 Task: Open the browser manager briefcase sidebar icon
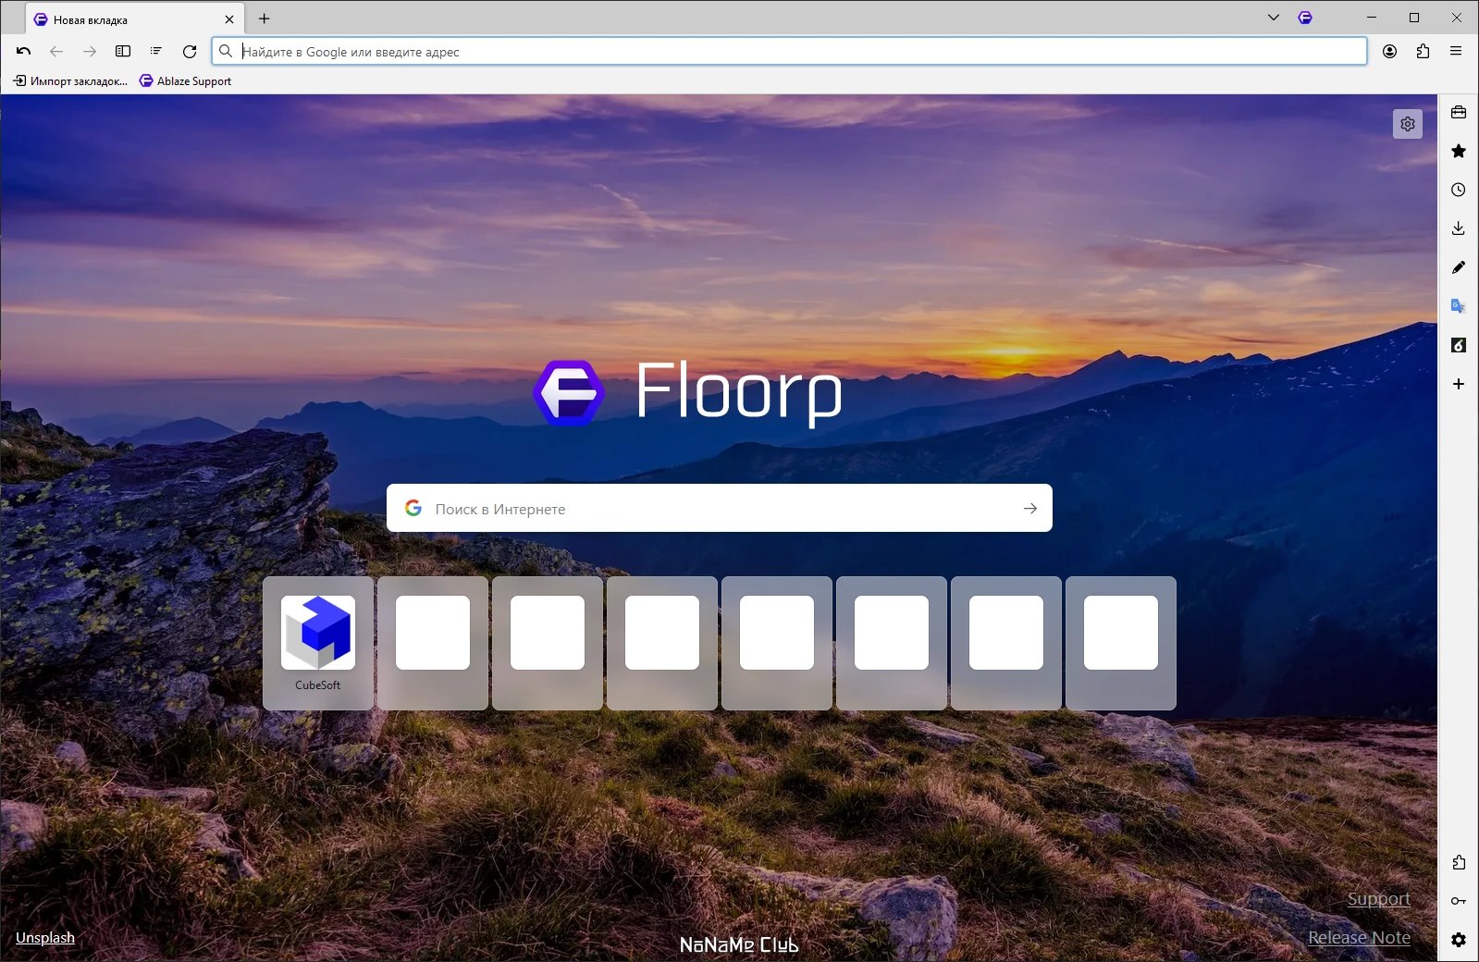1459,113
